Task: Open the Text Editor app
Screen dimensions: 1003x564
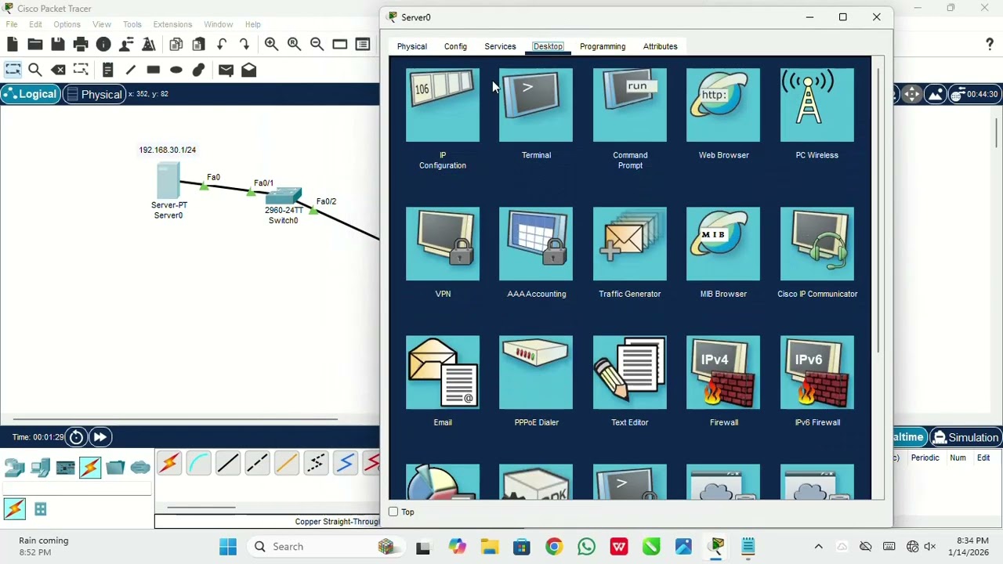Action: [630, 372]
